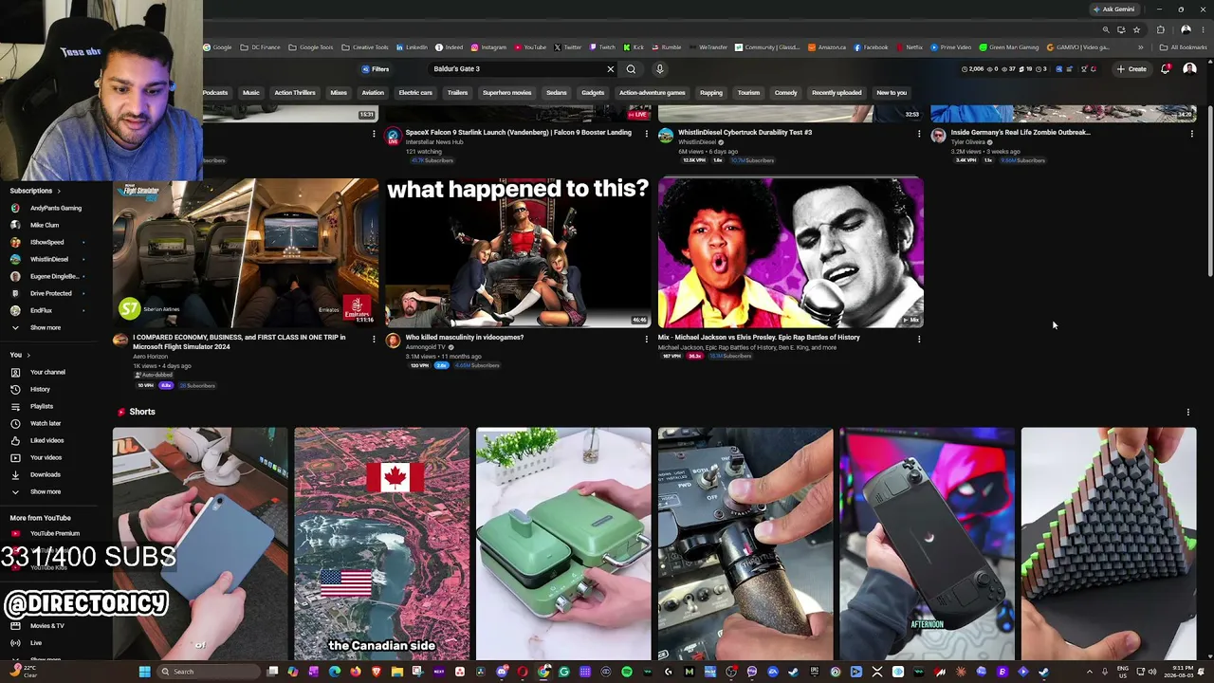Select the Music filter chip
The width and height of the screenshot is (1214, 683).
click(x=250, y=93)
